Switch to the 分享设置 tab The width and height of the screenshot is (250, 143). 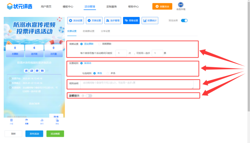105,31
